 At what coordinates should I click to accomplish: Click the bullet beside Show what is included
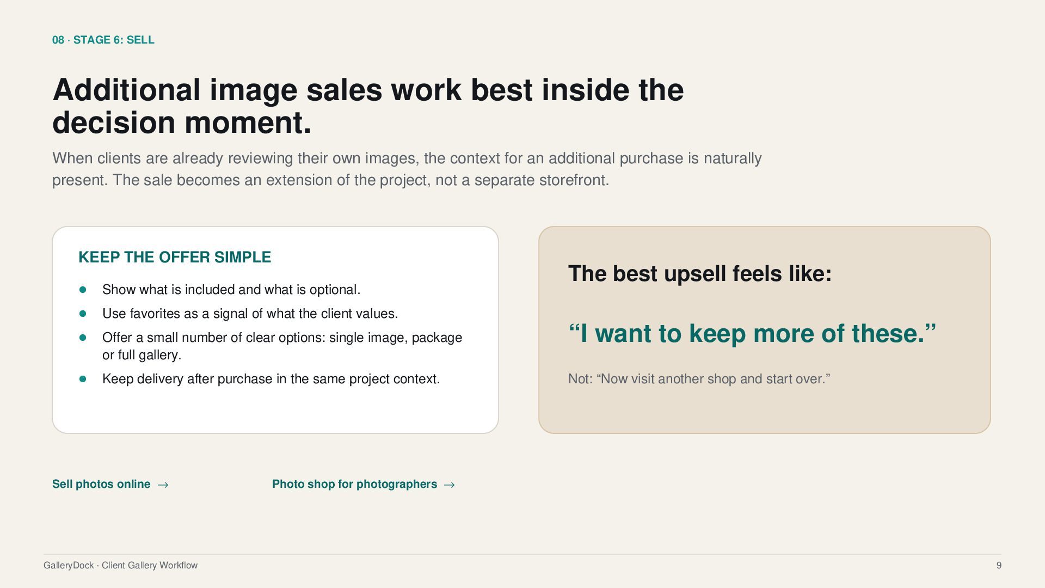(x=83, y=290)
